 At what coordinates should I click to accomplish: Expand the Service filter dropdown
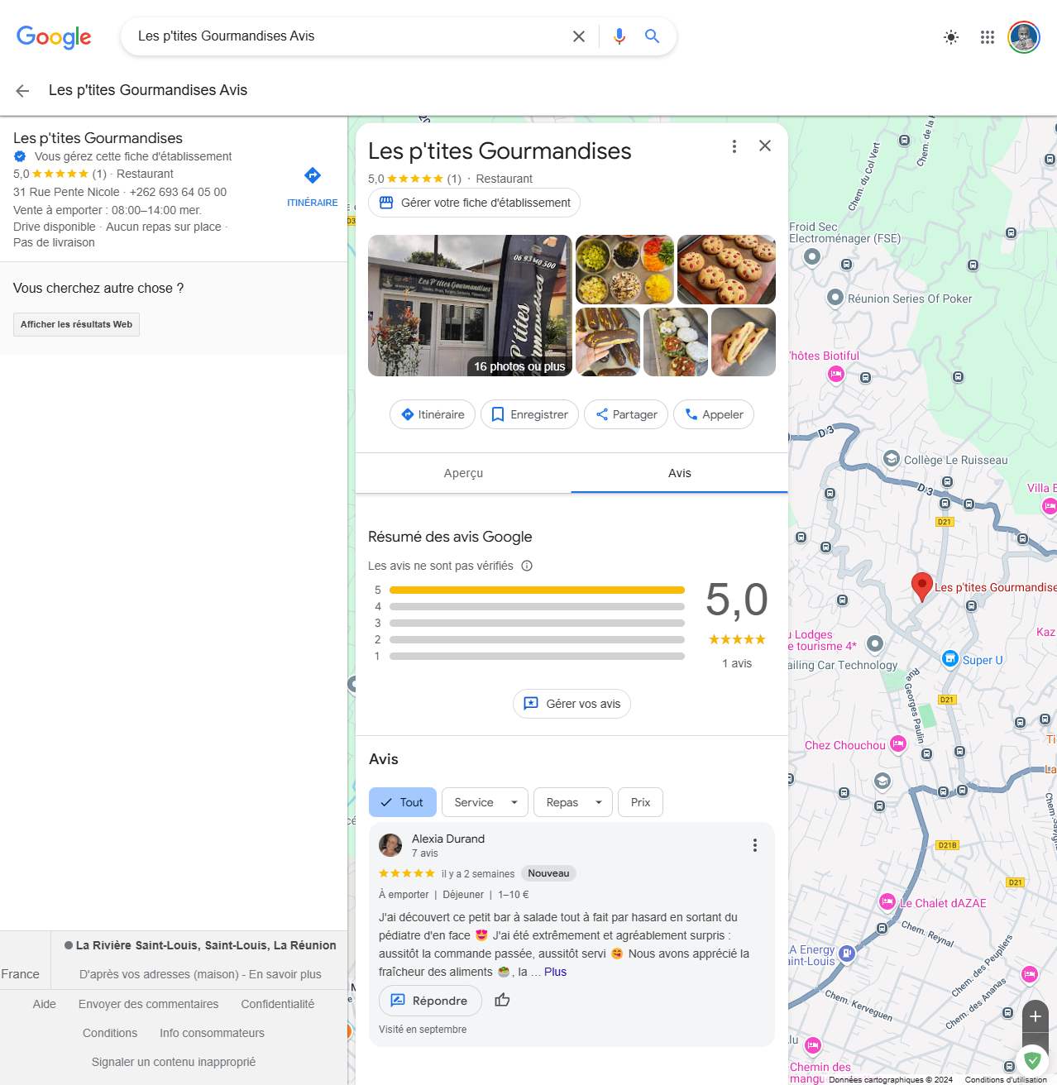pyautogui.click(x=485, y=802)
